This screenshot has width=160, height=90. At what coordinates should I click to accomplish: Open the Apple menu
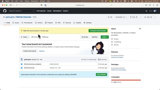point(2,1)
